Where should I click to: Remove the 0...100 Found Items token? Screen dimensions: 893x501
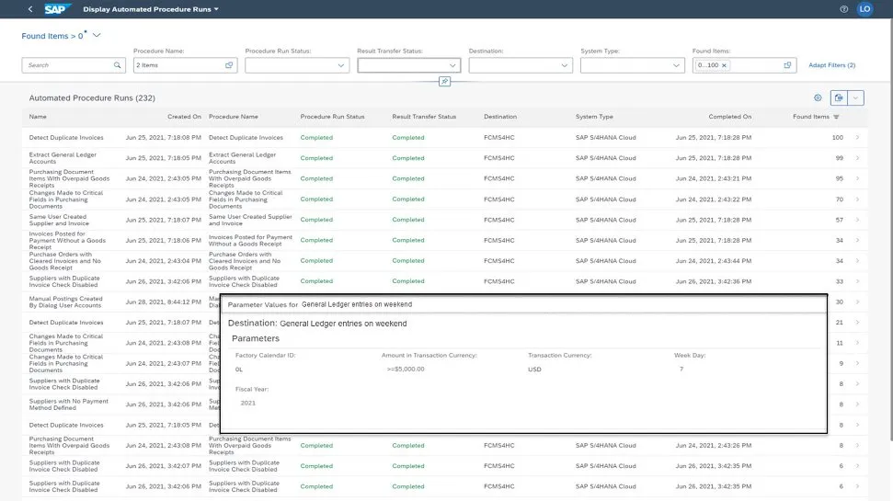(724, 65)
